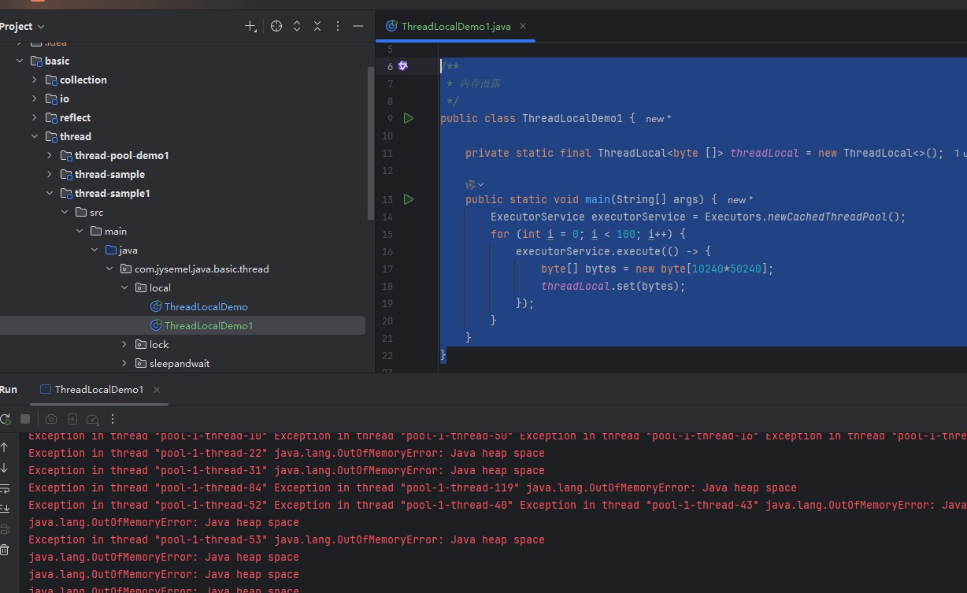
Task: Expand the collection folder
Action: (35, 80)
